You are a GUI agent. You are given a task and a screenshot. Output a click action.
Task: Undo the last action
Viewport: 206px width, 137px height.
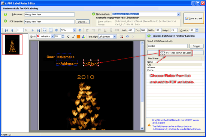(x=127, y=37)
